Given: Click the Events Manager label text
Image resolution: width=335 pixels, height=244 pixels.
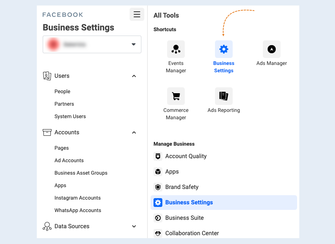Looking at the screenshot, I should point(176,67).
